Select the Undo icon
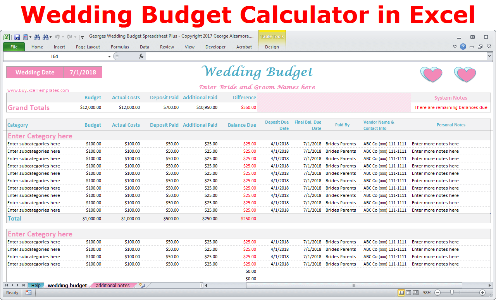Screen dimensions: 496x300 click(57, 37)
